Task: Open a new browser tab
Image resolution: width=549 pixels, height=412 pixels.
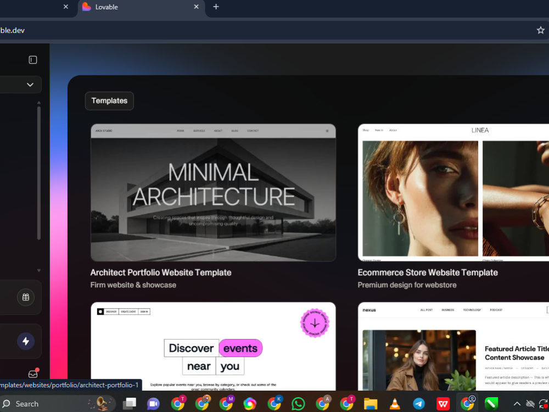Action: point(216,7)
